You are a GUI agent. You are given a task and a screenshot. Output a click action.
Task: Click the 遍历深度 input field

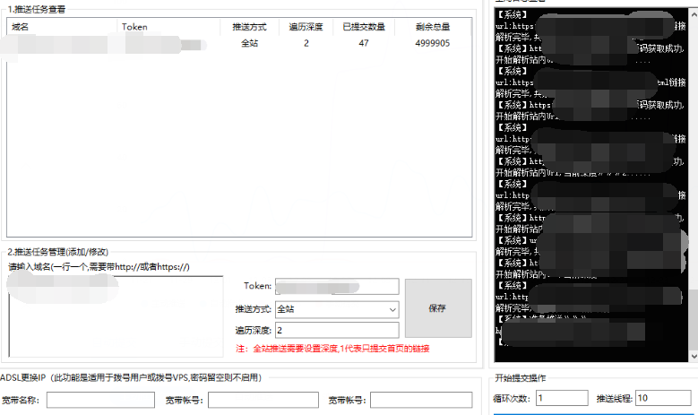(x=337, y=330)
